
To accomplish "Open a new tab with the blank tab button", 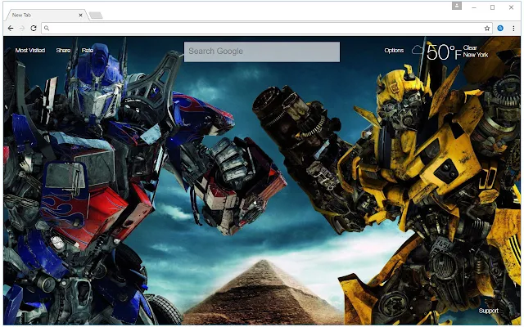I will (x=96, y=16).
